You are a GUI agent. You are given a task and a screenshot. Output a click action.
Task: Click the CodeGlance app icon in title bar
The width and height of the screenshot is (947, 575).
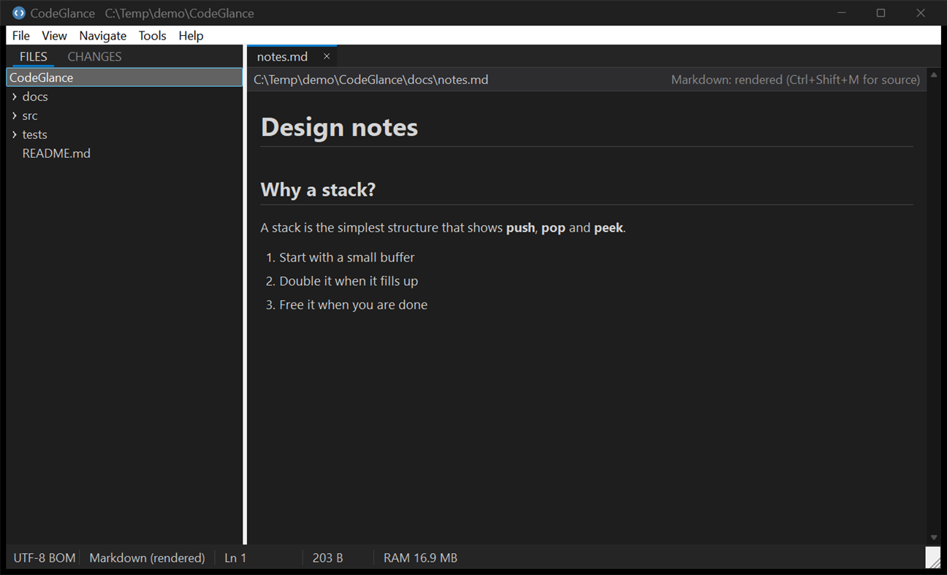(19, 13)
